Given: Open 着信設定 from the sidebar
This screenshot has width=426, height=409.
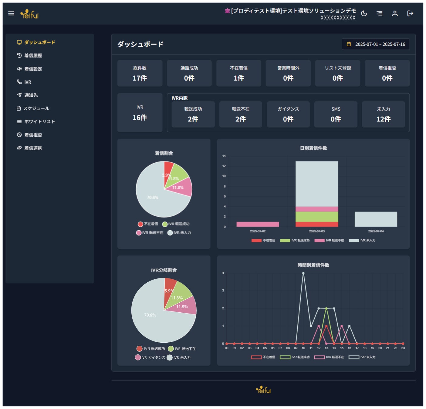Looking at the screenshot, I should pos(29,69).
